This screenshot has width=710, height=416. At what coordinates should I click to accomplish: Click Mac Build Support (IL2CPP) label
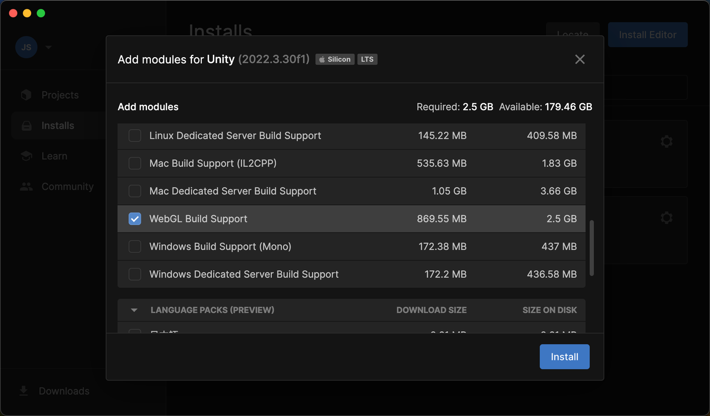click(213, 163)
